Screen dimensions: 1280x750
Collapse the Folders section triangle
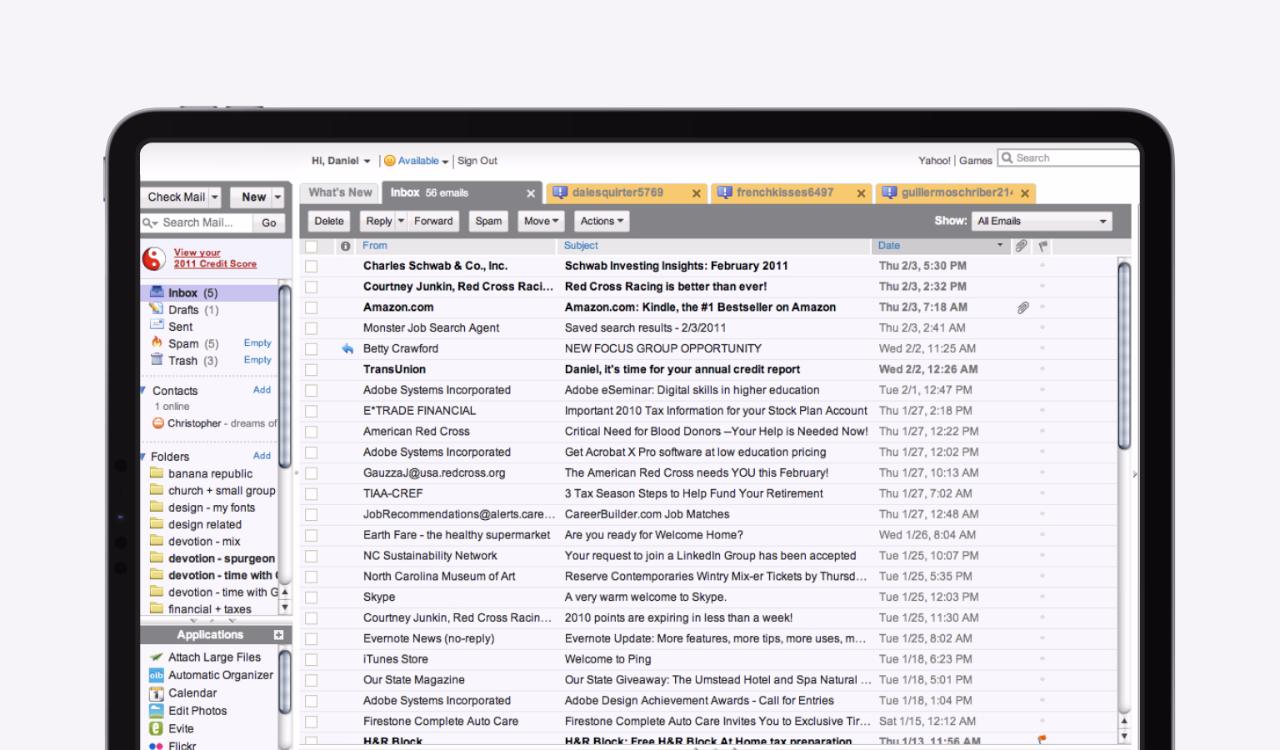tap(143, 457)
